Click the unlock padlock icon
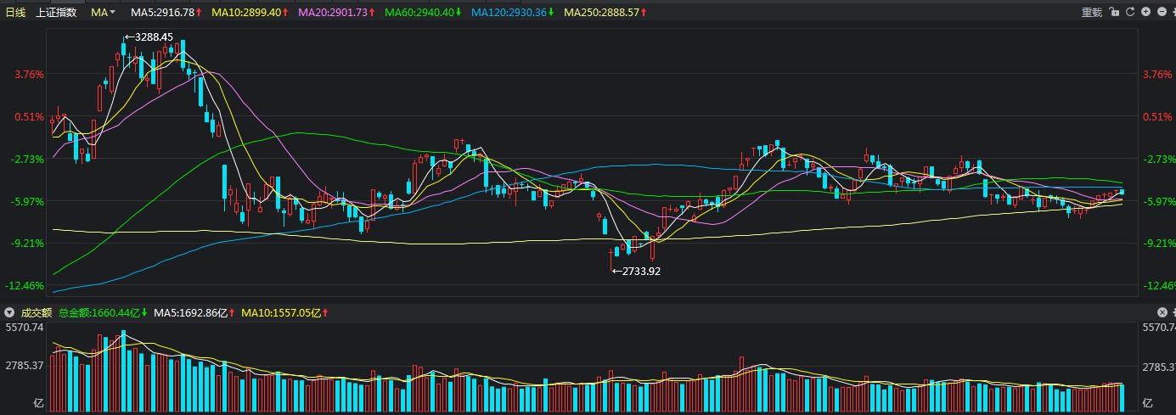The height and width of the screenshot is (415, 1176). coord(1113,12)
